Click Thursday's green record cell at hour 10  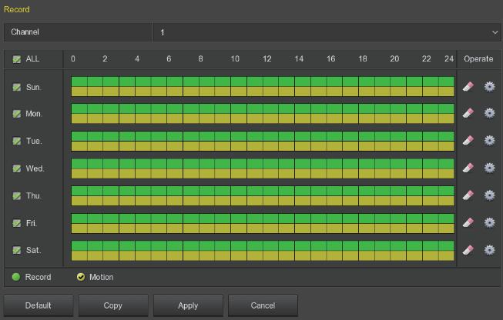point(239,191)
